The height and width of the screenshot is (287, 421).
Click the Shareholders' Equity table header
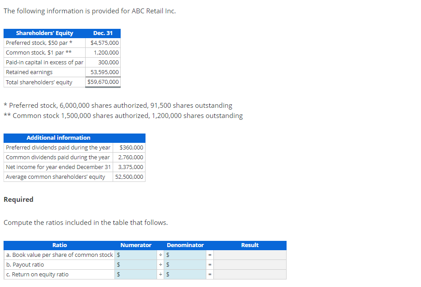click(43, 33)
